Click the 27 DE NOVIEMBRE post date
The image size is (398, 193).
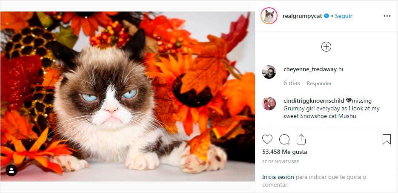(280, 162)
